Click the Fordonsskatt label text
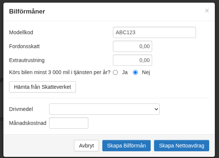This screenshot has height=158, width=219. click(24, 46)
